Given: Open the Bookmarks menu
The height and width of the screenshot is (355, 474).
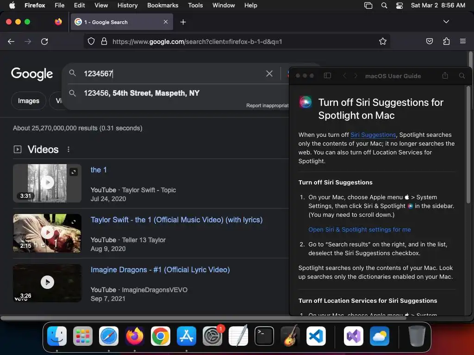Looking at the screenshot, I should 162,5.
